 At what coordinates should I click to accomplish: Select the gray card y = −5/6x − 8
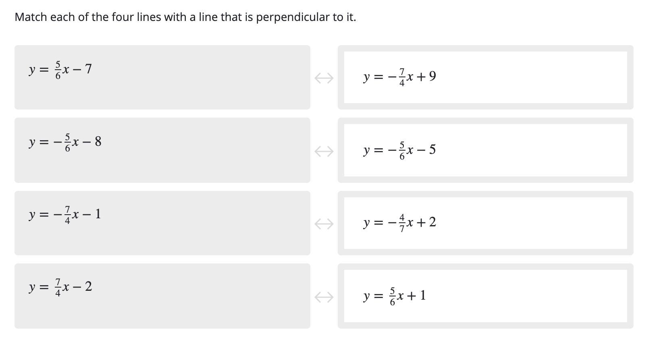162,150
